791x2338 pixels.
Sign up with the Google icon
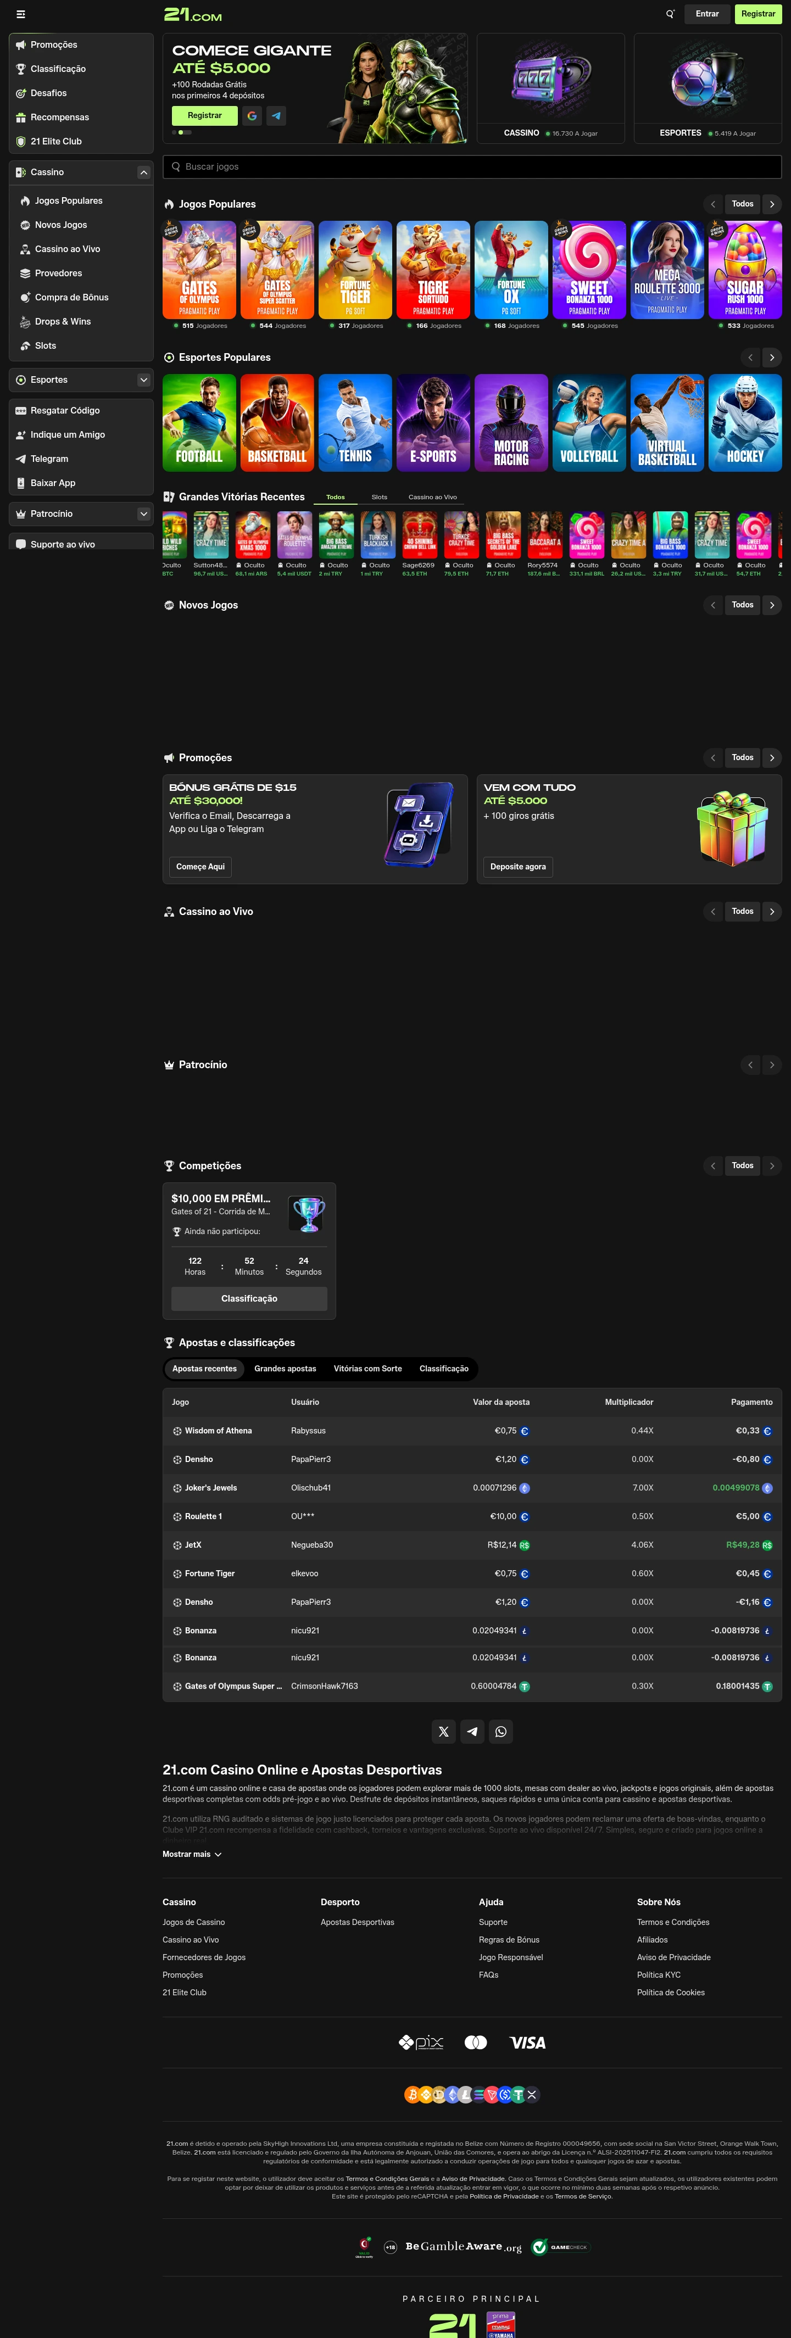252,115
